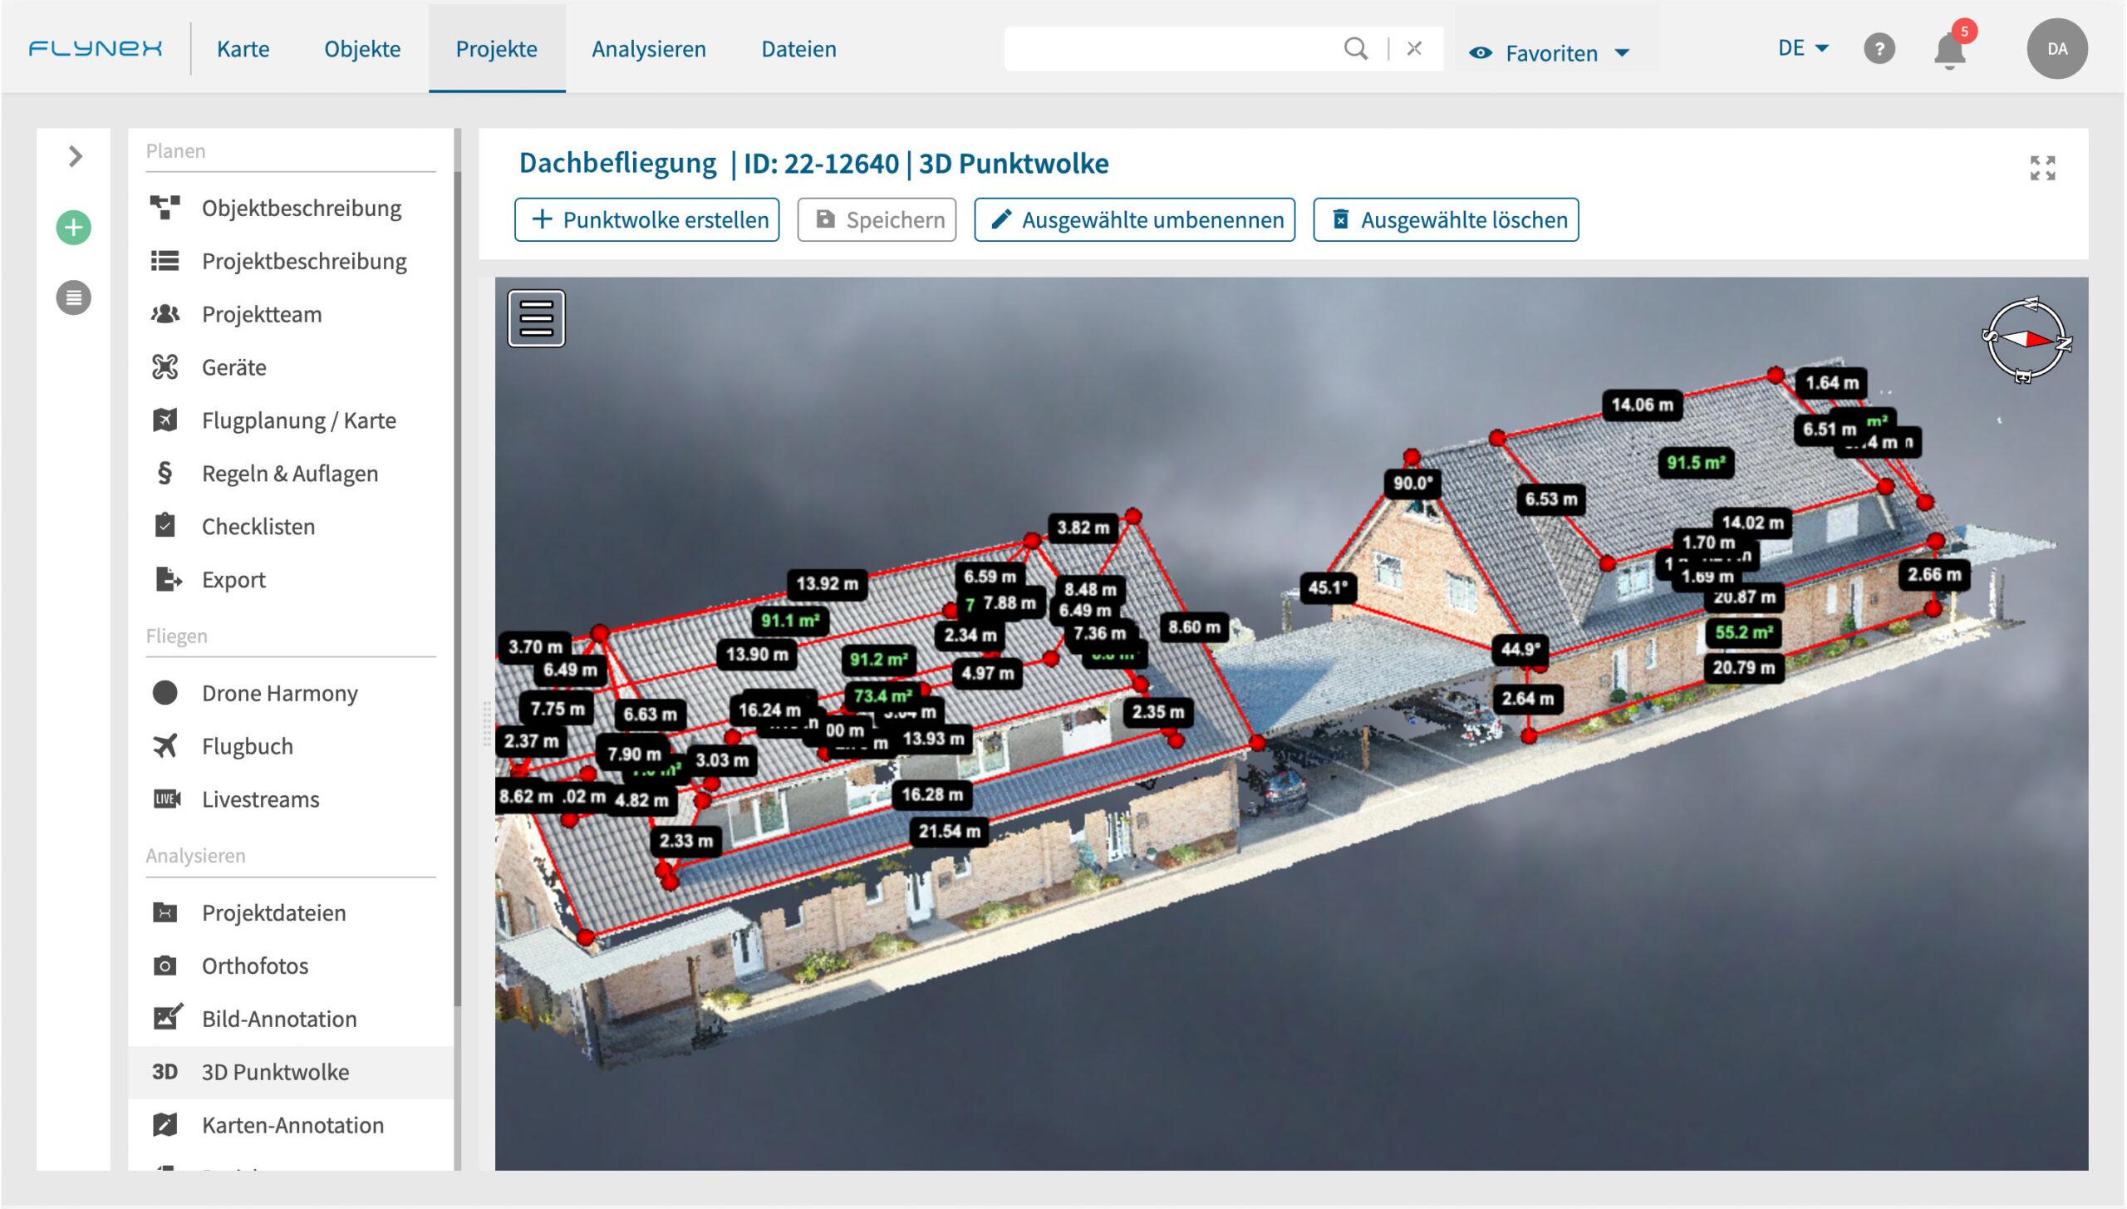Click the compass orientation widget
Screen dimensions: 2127x1209
pos(2026,340)
